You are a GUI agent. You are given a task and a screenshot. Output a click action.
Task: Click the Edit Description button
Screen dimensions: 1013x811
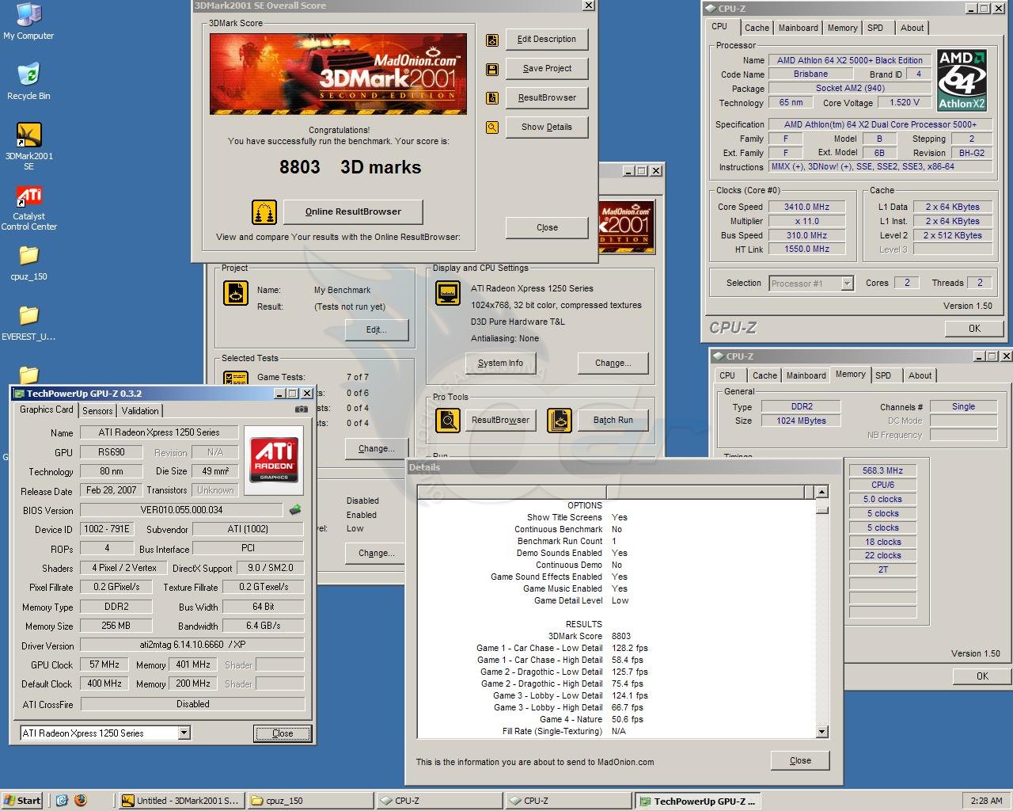pyautogui.click(x=547, y=40)
